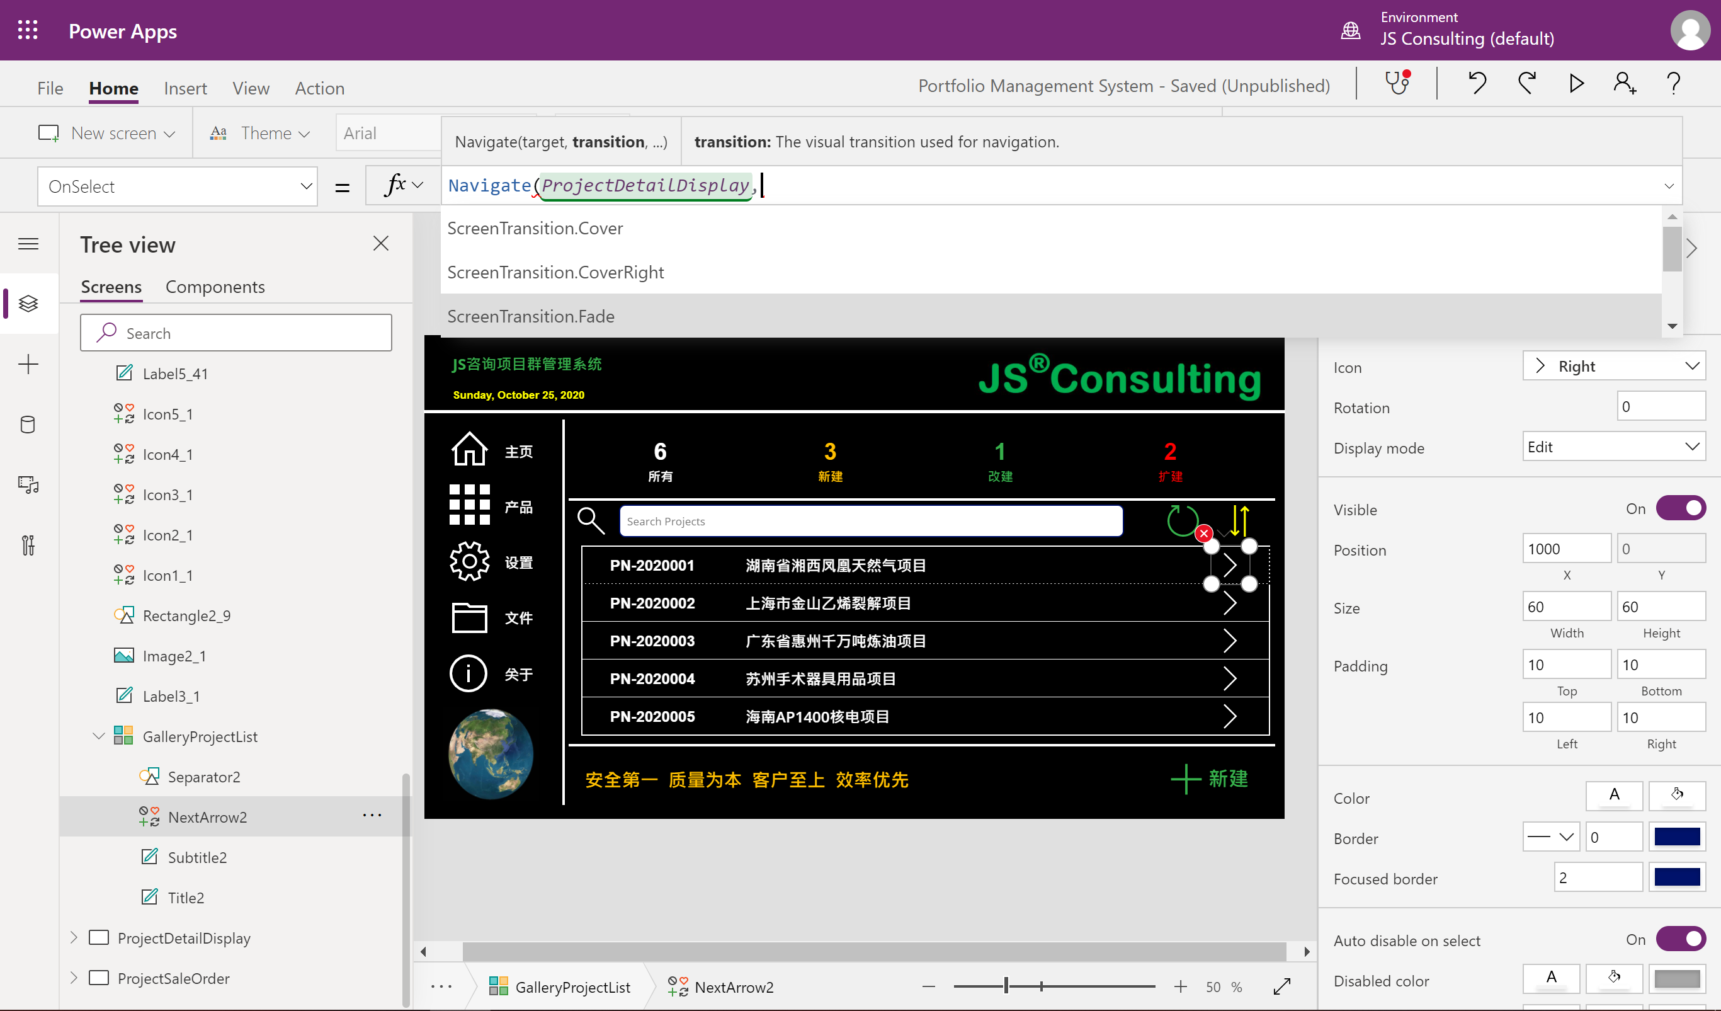Switch to the Insert tab

tap(185, 88)
